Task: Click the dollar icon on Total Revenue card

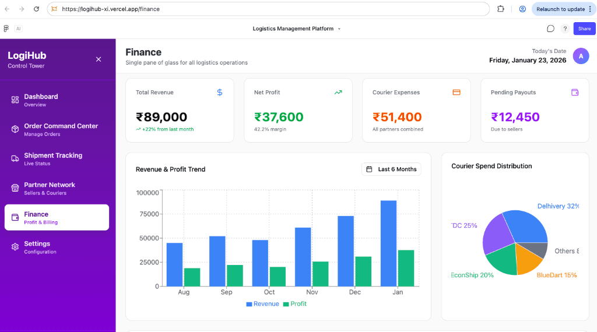Action: click(x=220, y=93)
